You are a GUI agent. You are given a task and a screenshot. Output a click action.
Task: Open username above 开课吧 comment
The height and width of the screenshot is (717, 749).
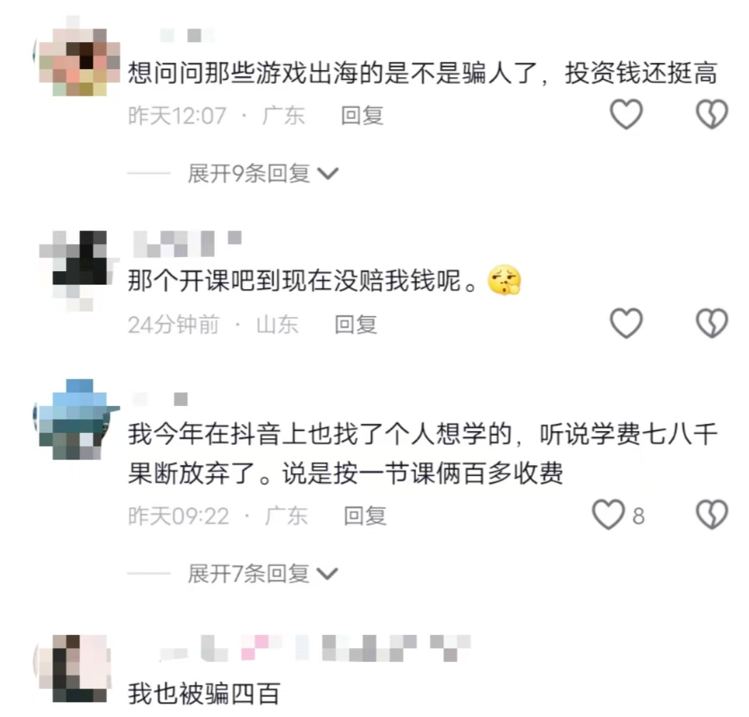(187, 244)
